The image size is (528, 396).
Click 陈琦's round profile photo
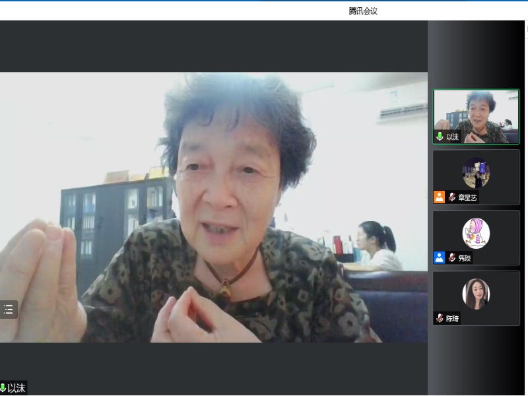tap(476, 294)
